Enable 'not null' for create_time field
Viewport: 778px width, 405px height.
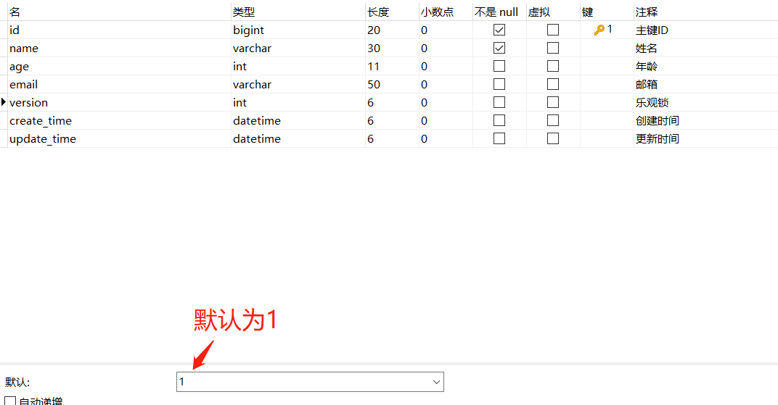point(499,120)
